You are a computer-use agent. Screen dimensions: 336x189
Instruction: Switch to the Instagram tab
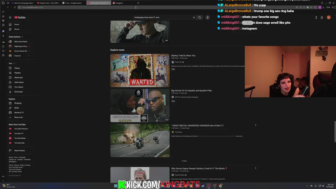[x=123, y=3]
